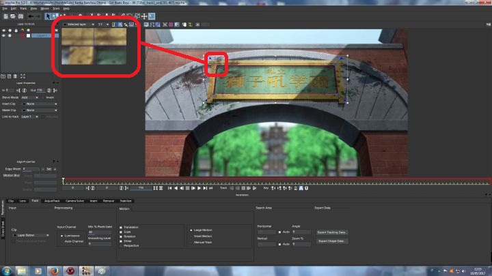The image size is (492, 276).
Task: Select Luminance input channel
Action: point(61,236)
